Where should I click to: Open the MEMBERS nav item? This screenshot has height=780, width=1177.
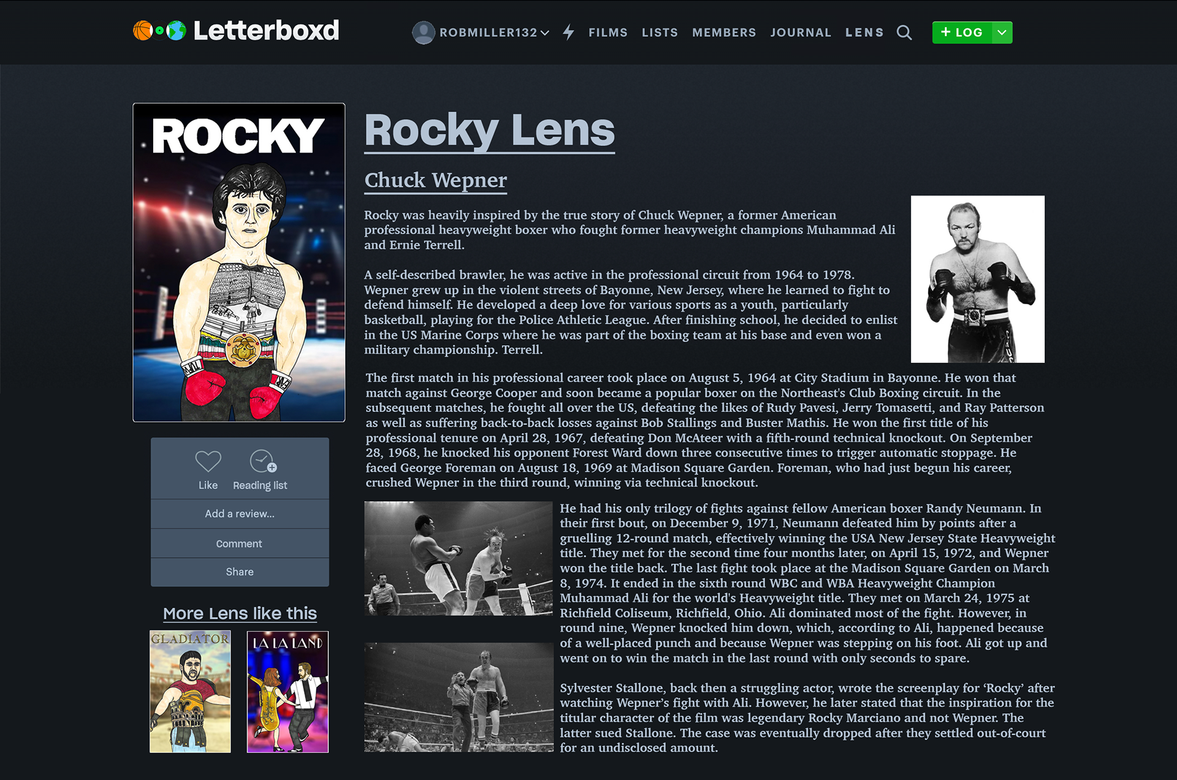[724, 32]
